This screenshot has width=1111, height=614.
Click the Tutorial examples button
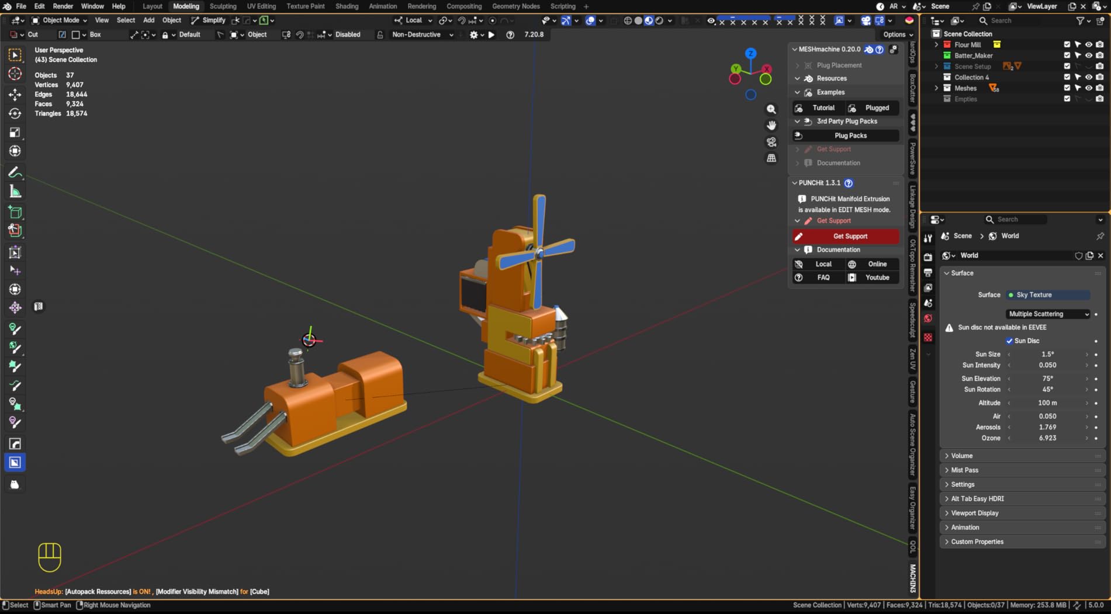point(819,107)
